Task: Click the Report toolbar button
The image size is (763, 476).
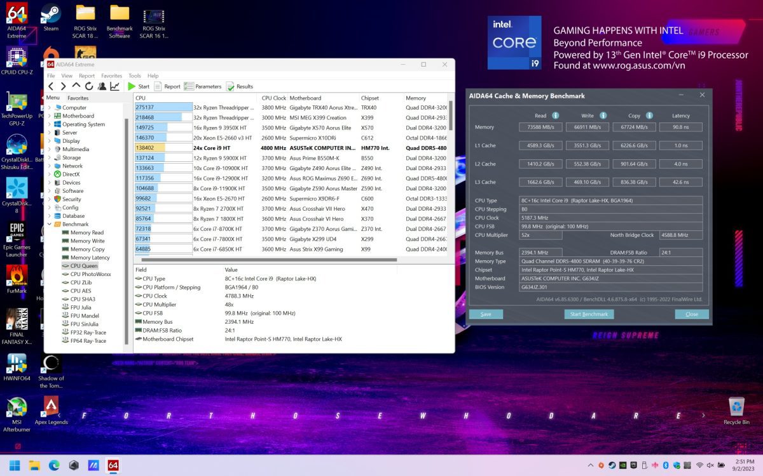Action: coord(168,86)
